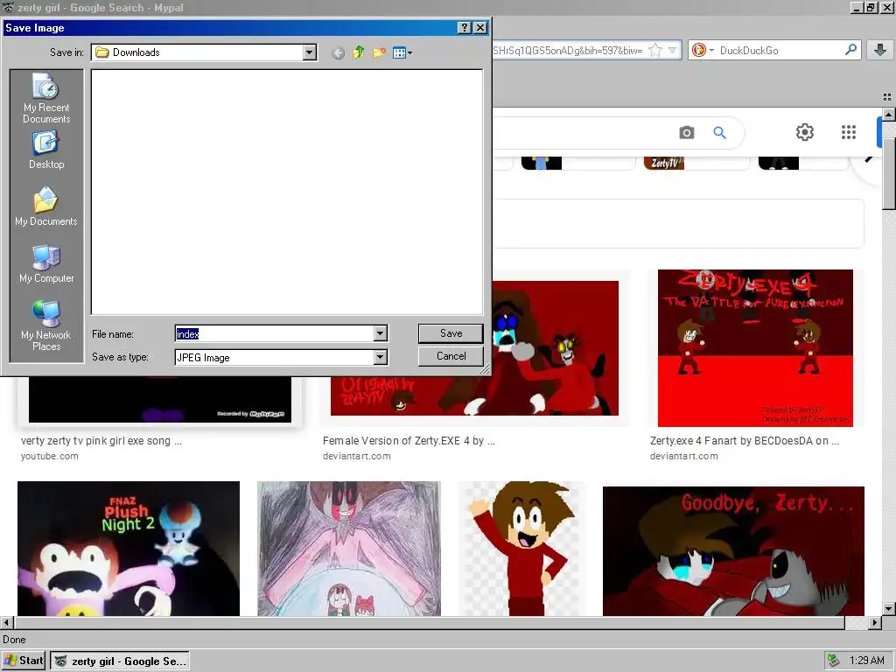Click the system tray network icon
This screenshot has height=672, width=896.
834,661
